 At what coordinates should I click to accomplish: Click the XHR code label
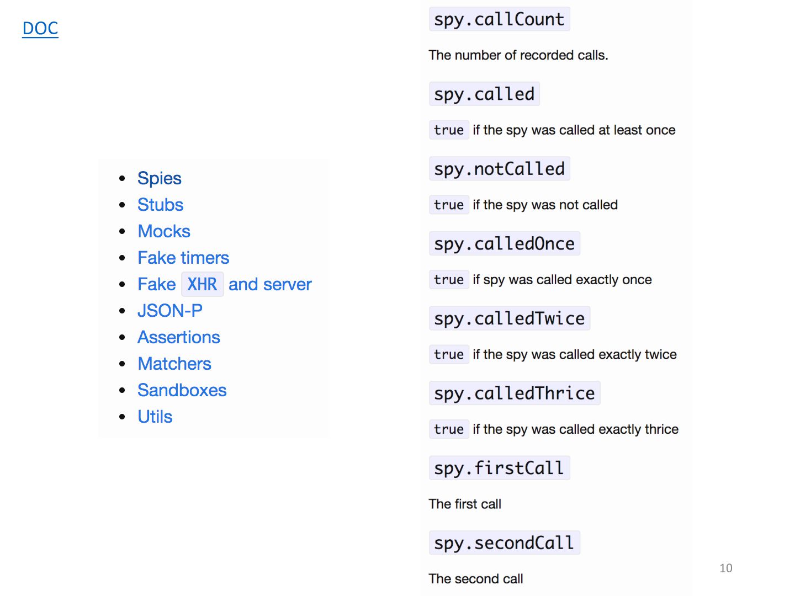(202, 284)
